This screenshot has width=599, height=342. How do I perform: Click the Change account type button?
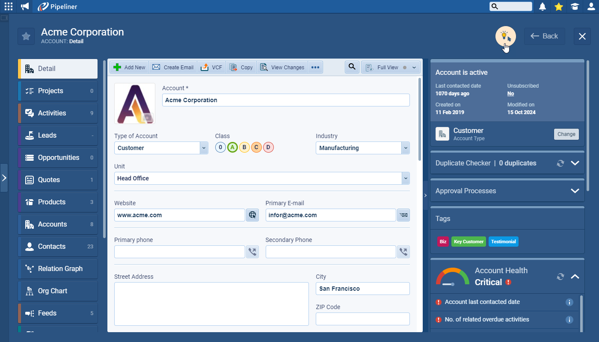tap(566, 134)
